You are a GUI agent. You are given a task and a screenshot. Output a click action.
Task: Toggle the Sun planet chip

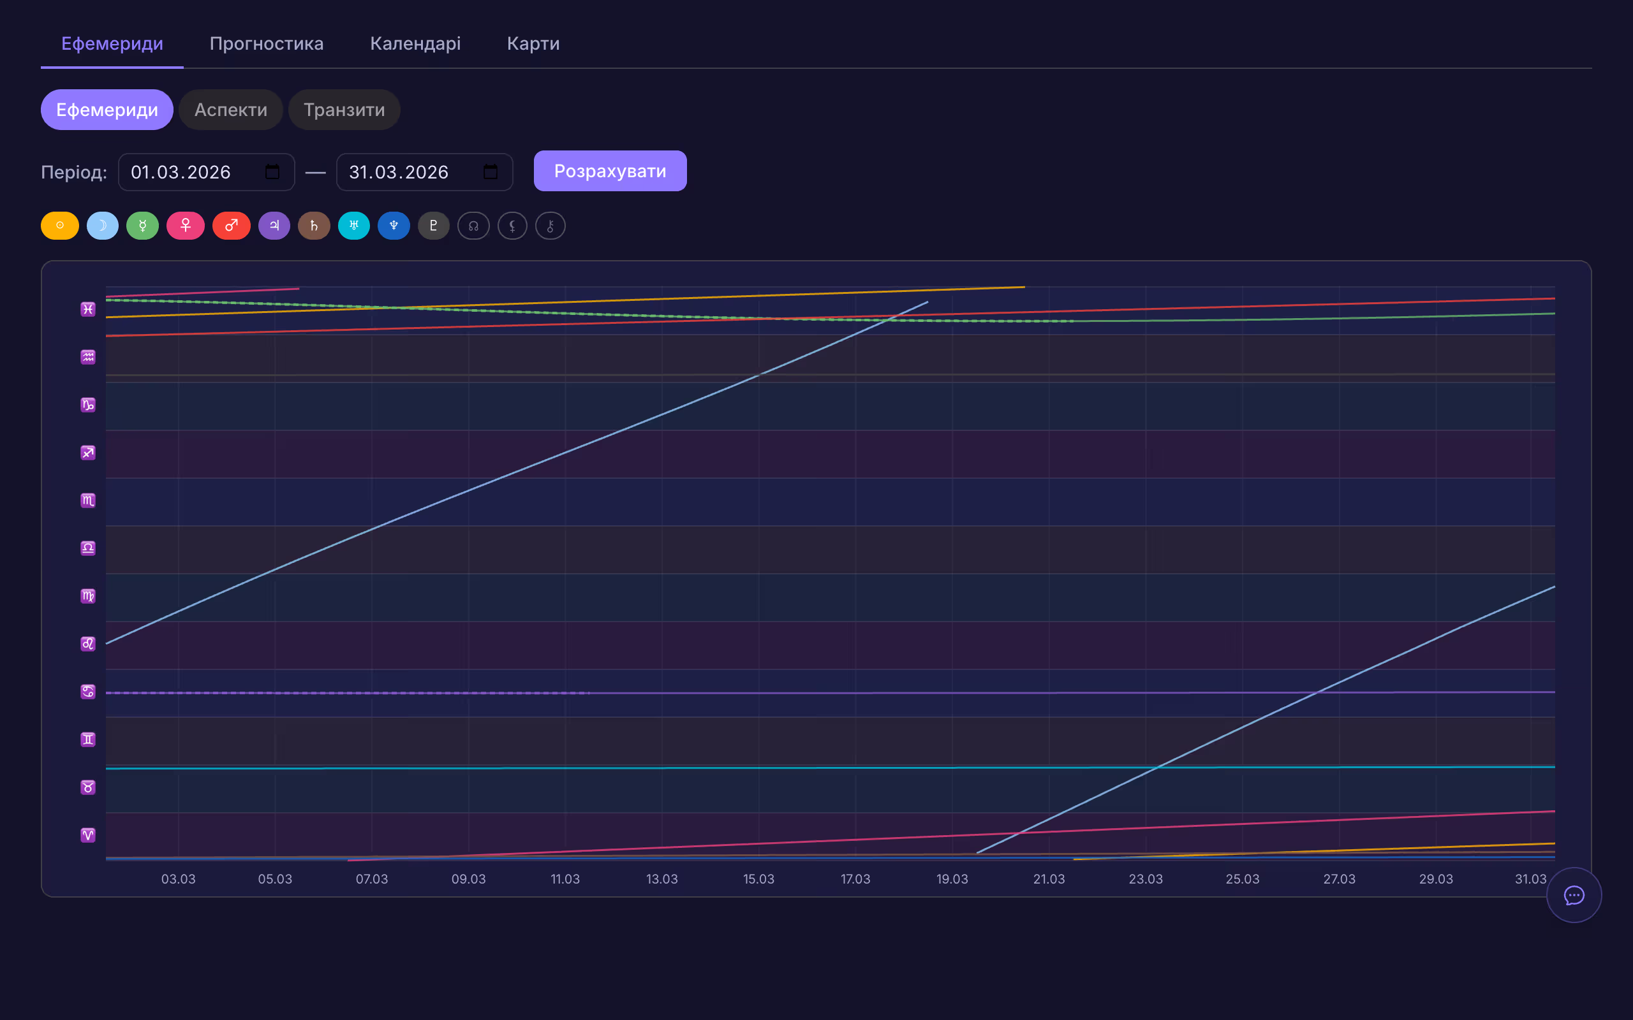59,225
